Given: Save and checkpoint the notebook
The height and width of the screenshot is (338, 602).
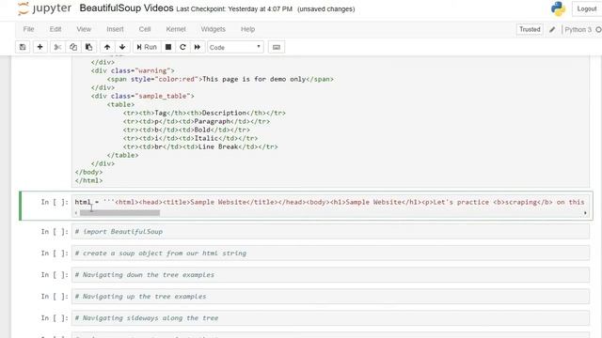Looking at the screenshot, I should 23,47.
